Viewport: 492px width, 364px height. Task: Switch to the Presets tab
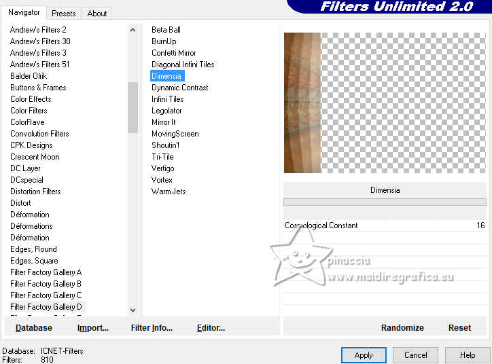coord(64,14)
